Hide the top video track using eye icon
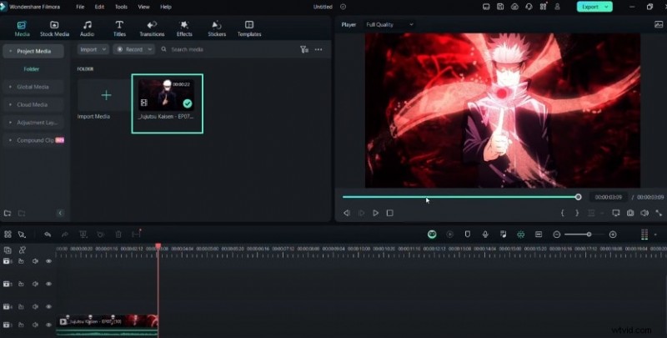 click(48, 261)
